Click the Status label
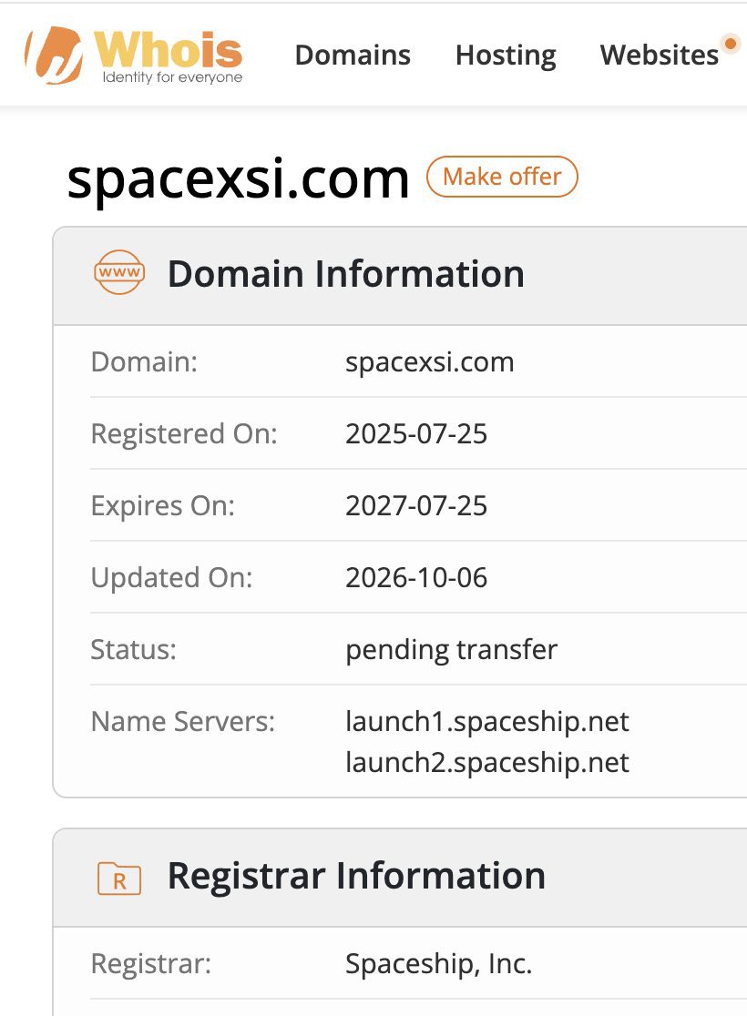 [x=134, y=649]
